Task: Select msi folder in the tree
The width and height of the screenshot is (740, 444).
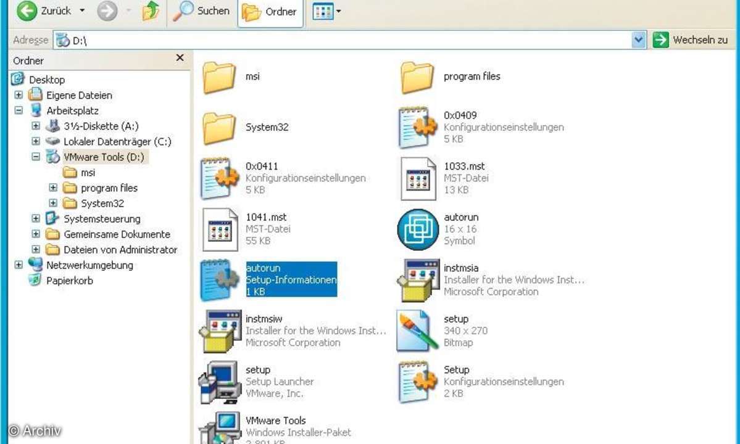Action: pos(88,173)
